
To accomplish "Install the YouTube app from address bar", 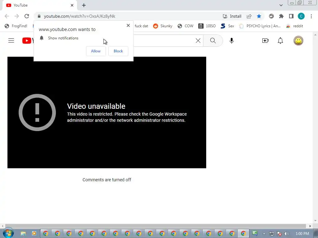I will click(232, 16).
